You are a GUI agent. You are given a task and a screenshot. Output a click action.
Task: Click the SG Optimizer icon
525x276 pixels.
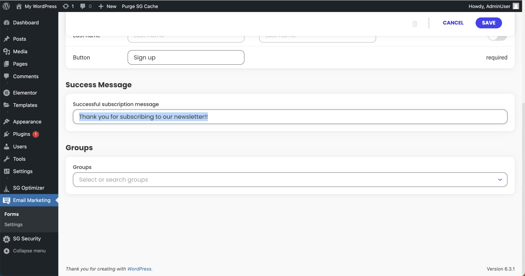pyautogui.click(x=7, y=188)
